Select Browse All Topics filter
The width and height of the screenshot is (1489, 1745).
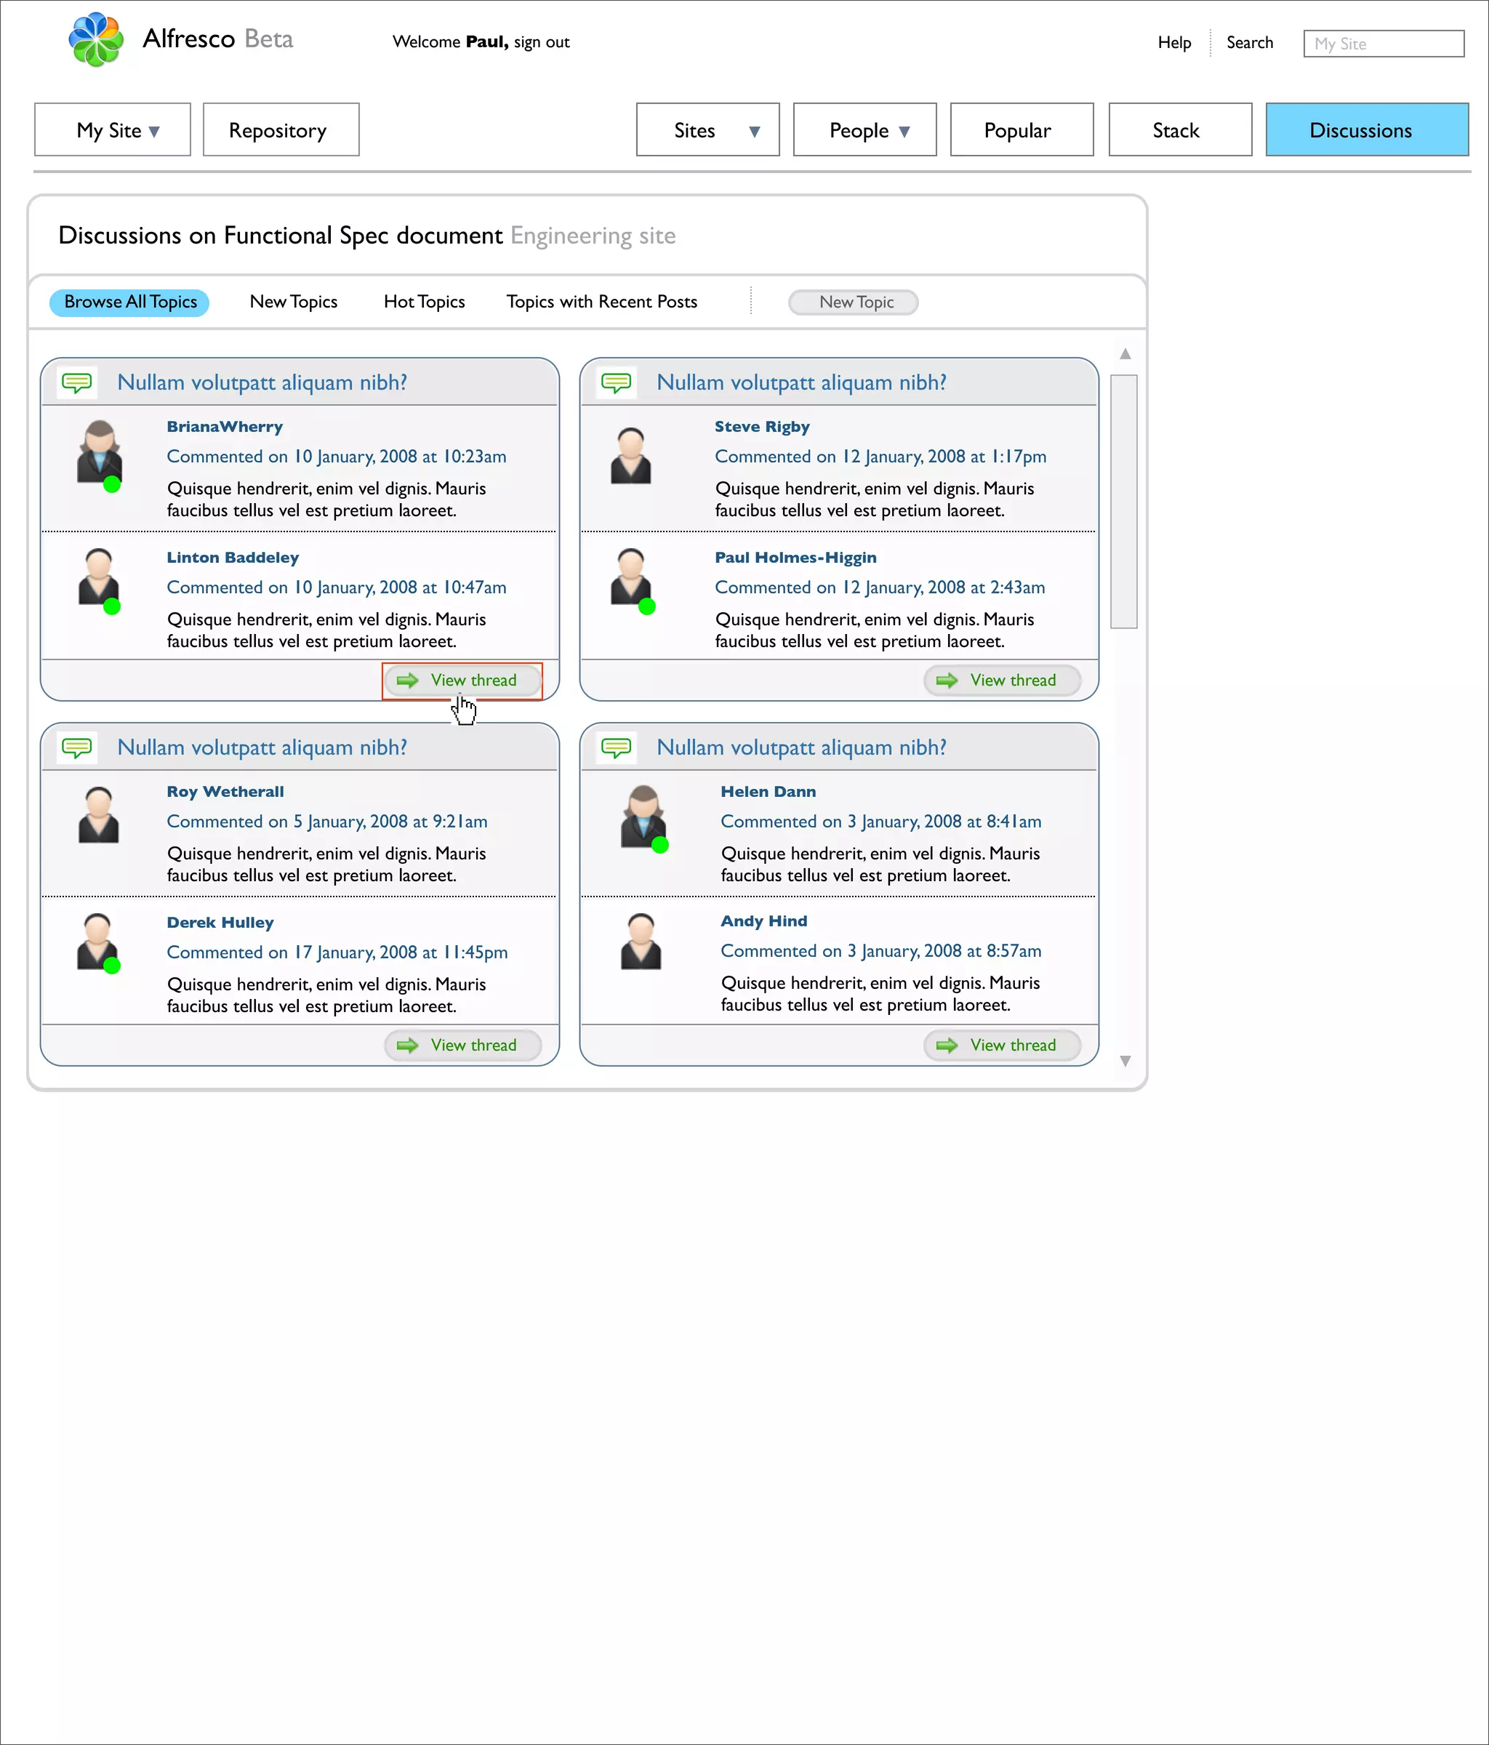click(x=129, y=302)
